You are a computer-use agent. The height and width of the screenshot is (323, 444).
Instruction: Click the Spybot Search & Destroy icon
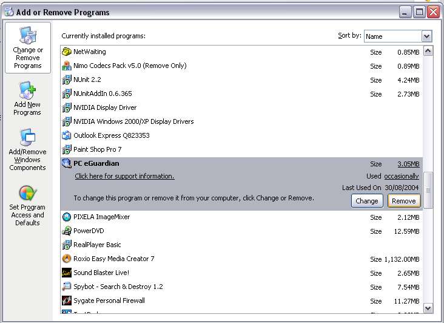click(67, 287)
